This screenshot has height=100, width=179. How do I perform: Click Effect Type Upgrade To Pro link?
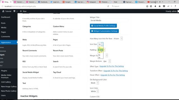click(112, 66)
